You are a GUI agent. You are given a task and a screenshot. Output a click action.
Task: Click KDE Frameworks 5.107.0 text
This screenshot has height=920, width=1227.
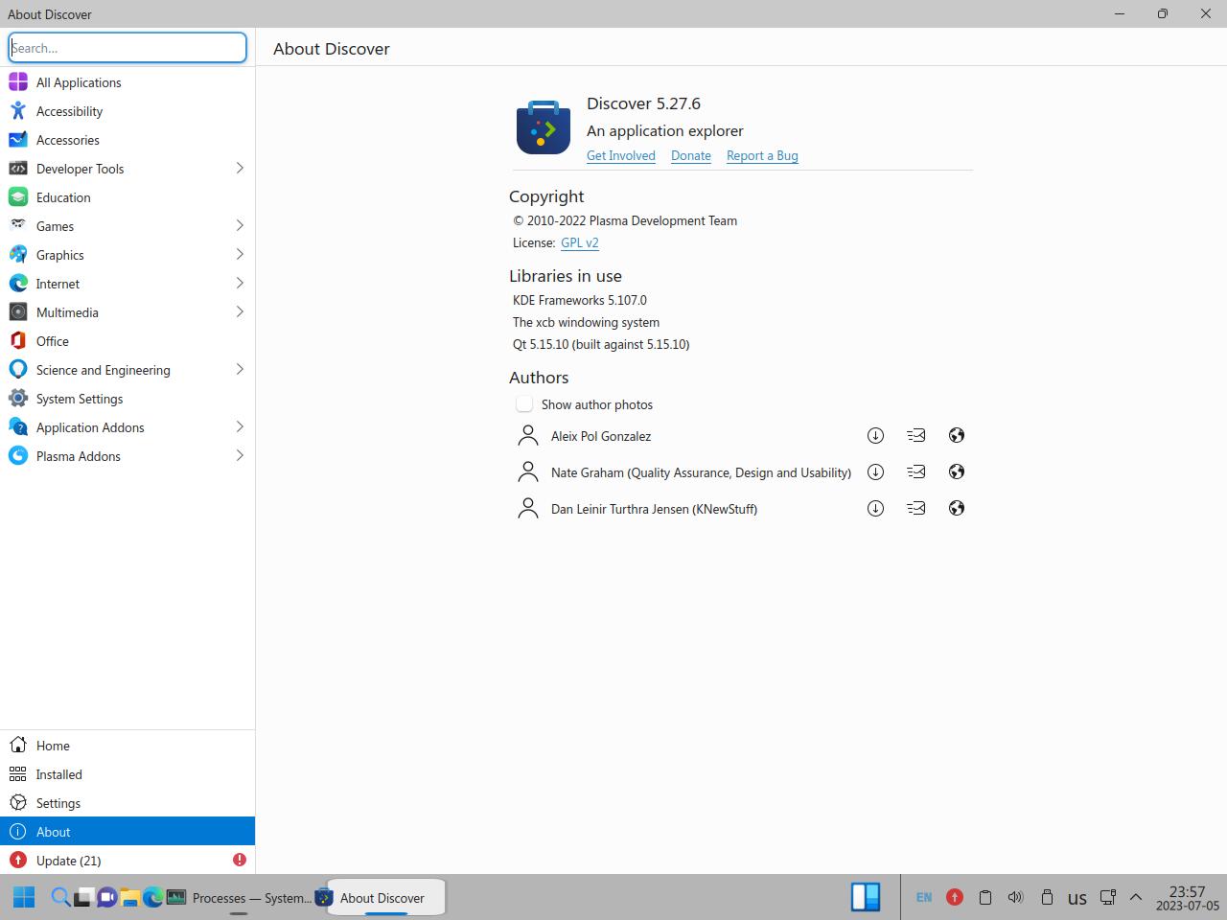click(580, 300)
